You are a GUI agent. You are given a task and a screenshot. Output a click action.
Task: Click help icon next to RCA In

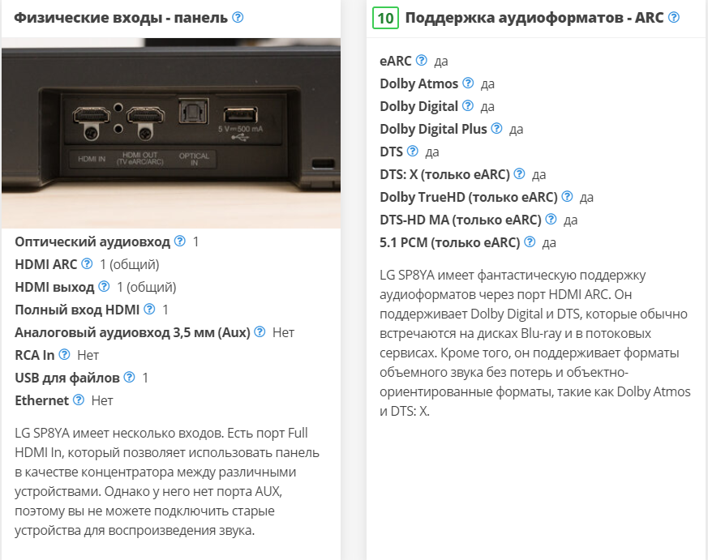tap(65, 354)
